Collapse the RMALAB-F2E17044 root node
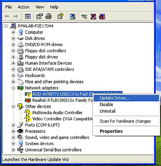Image resolution: width=161 pixels, height=166 pixels. [x=6, y=26]
